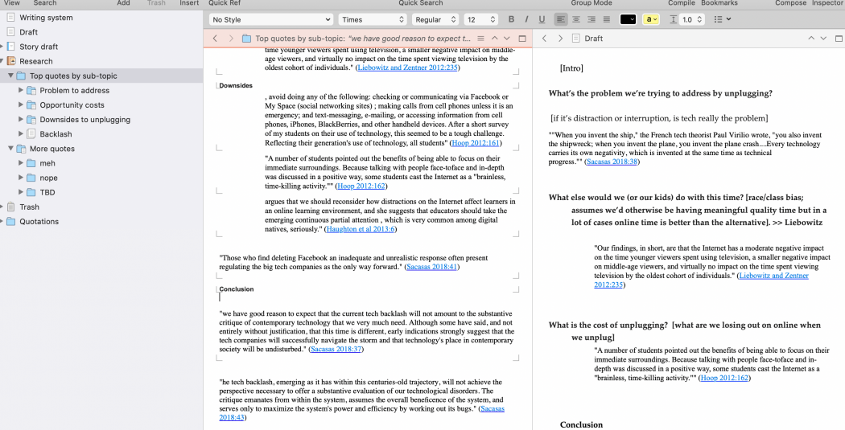Enter Compose mode from toolbar
845x430 pixels.
point(790,2)
